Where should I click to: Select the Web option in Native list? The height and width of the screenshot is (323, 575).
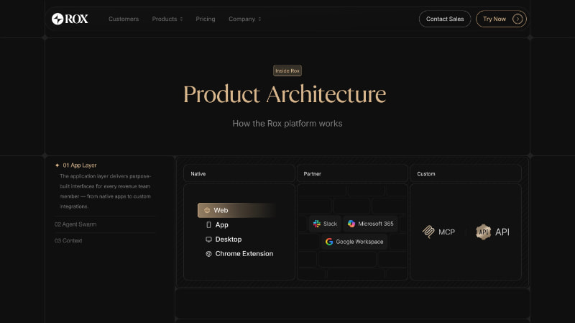click(x=236, y=210)
